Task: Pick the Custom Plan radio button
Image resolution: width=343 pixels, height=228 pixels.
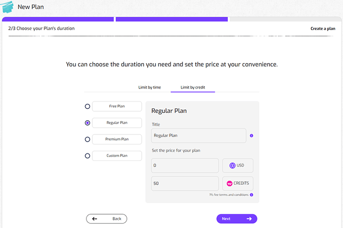Action: 87,156
